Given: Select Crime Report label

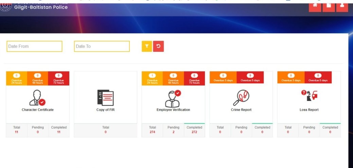Looking at the screenshot, I should [241, 110].
